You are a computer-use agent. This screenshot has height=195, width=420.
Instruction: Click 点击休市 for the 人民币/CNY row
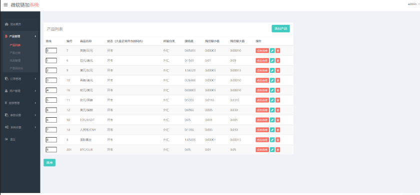click(x=262, y=130)
